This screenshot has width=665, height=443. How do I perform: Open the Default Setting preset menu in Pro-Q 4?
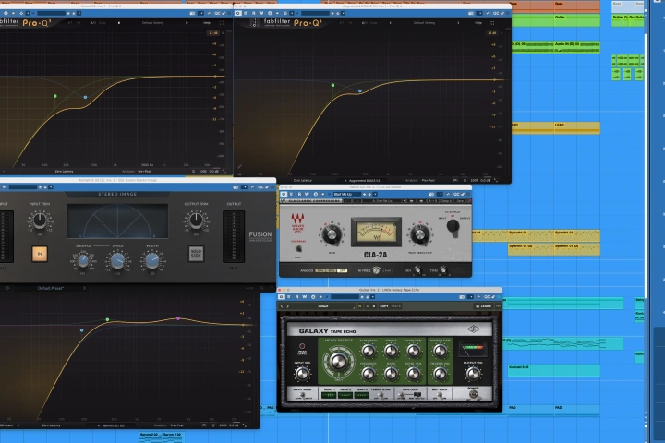[424, 22]
